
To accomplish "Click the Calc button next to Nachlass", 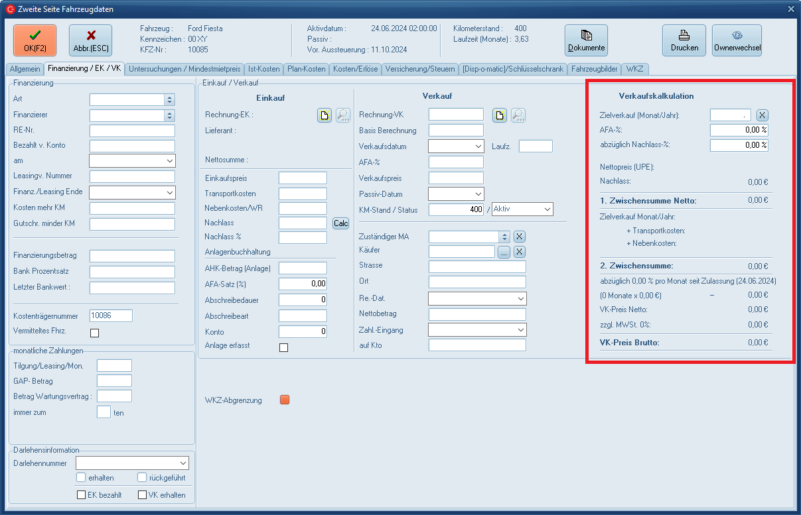I will click(340, 223).
